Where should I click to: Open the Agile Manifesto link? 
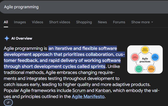[88, 96]
